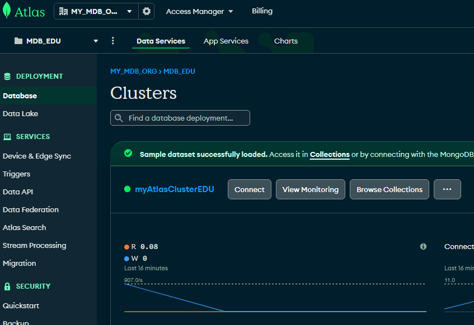Switch to the App Services tab
Screen dimensions: 474x325
(226, 41)
